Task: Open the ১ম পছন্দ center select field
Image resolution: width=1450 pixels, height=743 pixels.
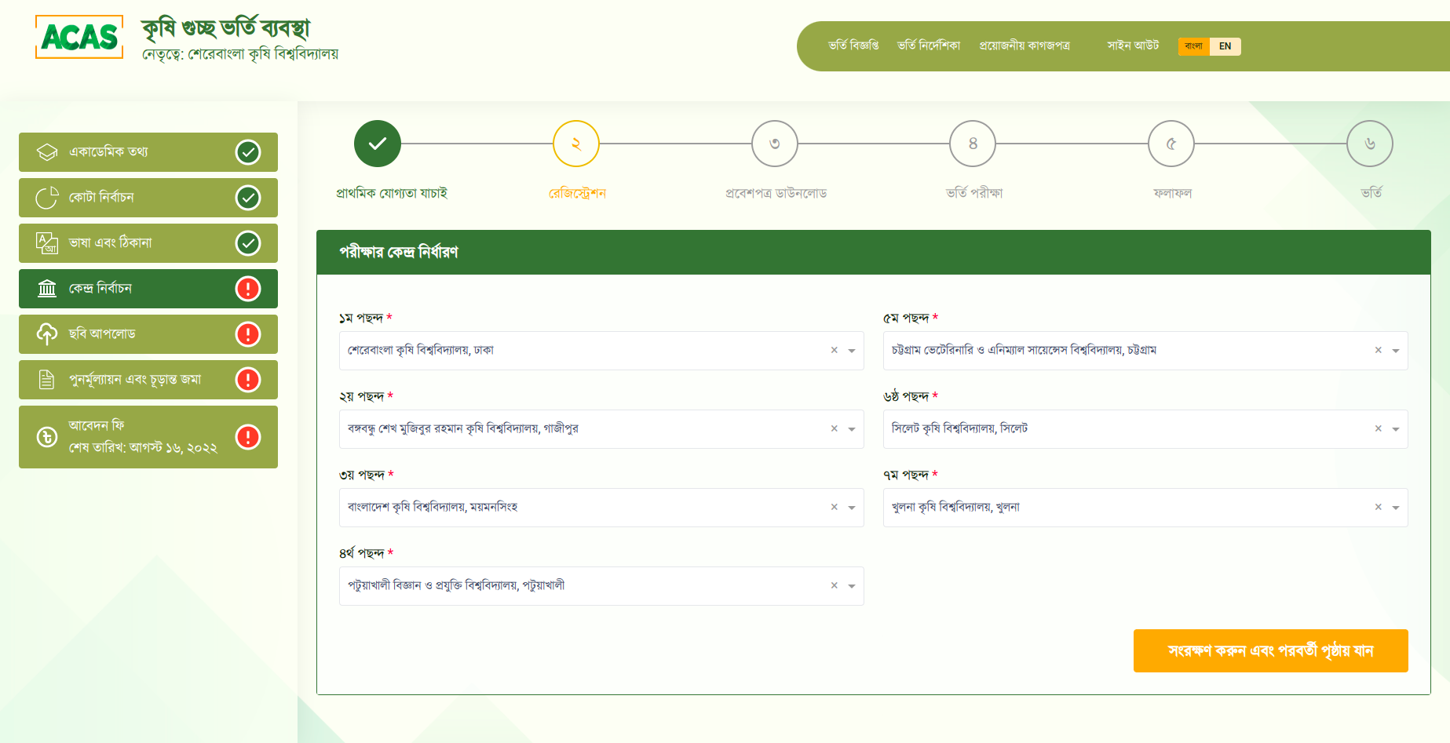Action: click(x=601, y=351)
